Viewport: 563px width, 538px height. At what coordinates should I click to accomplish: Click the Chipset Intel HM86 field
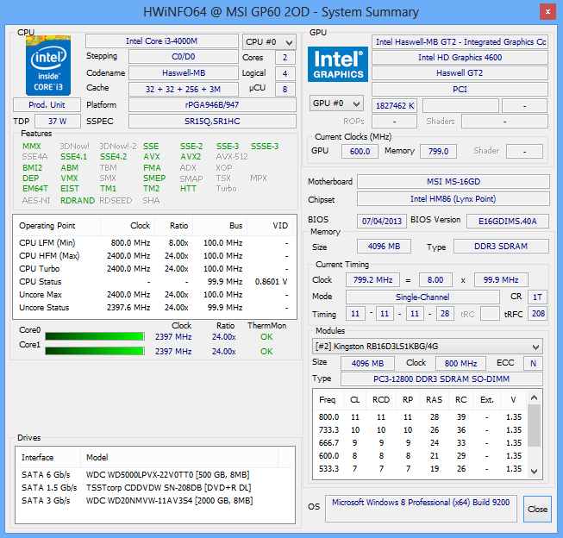pos(454,199)
